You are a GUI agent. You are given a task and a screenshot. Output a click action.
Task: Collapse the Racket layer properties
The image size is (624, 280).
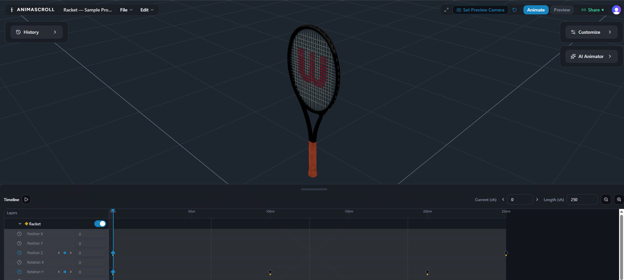[x=20, y=224]
